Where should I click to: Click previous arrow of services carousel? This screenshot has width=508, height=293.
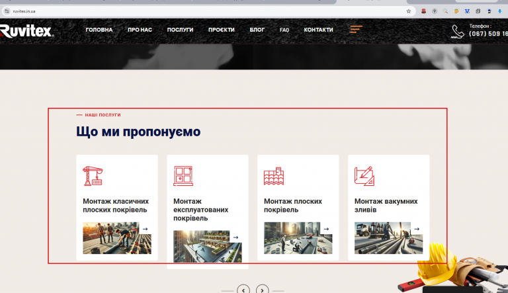click(x=243, y=290)
